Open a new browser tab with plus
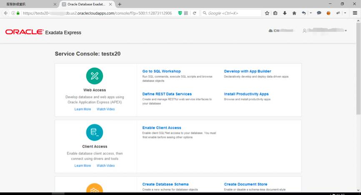Image resolution: width=361 pixels, height=195 pixels. click(x=120, y=4)
